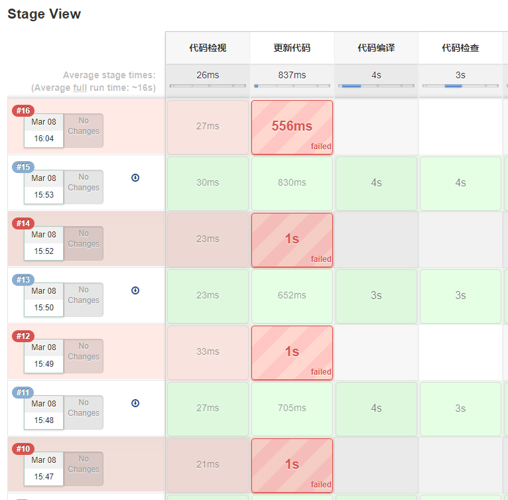Image resolution: width=508 pixels, height=500 pixels.
Task: Click the blue #11 build badge
Action: click(23, 393)
